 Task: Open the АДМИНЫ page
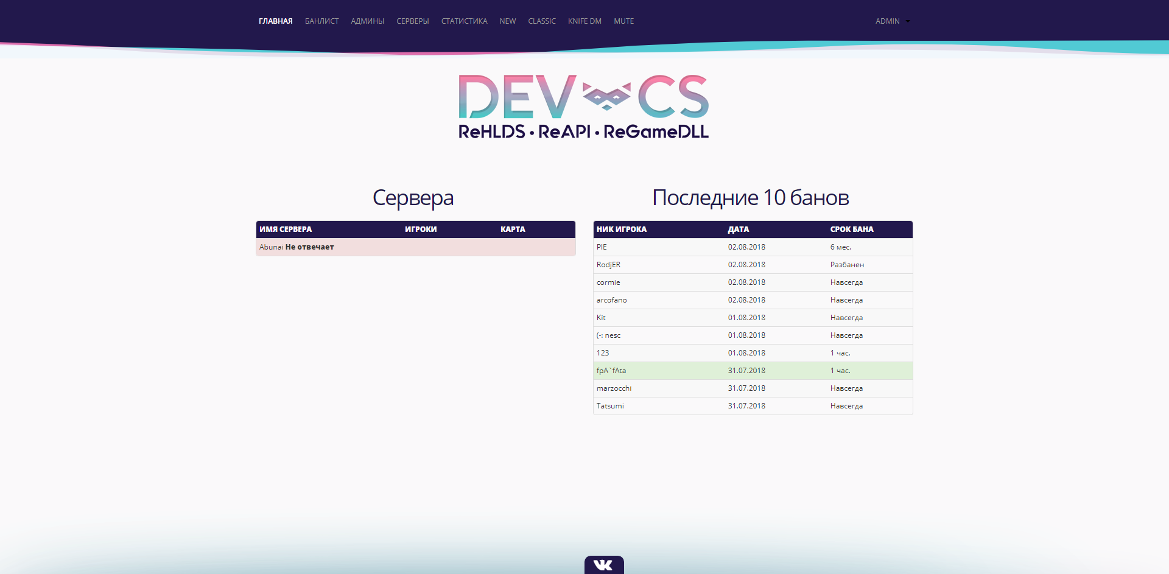click(x=368, y=21)
